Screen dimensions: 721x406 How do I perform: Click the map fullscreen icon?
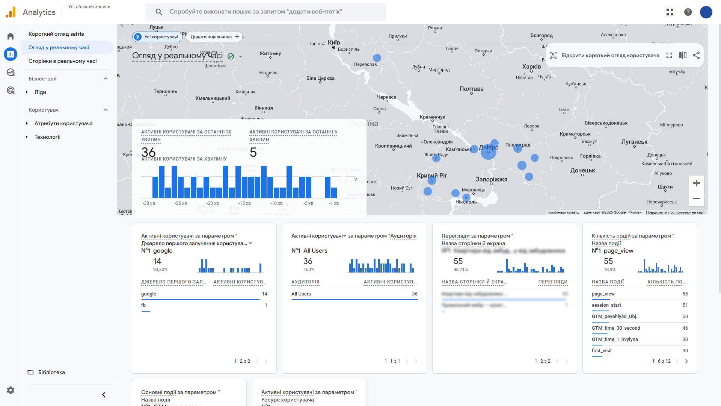point(669,55)
